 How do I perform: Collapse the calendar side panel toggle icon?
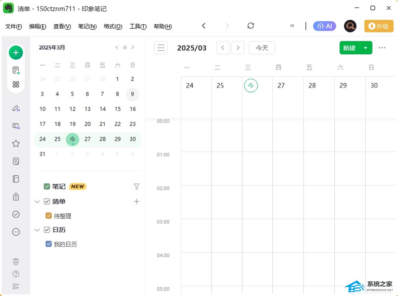[x=161, y=48]
